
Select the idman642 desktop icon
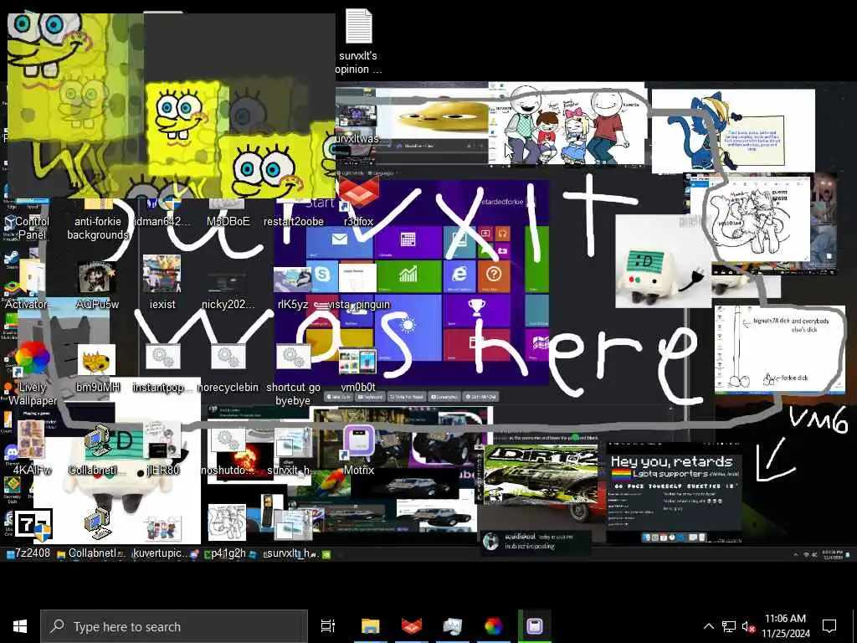[162, 212]
